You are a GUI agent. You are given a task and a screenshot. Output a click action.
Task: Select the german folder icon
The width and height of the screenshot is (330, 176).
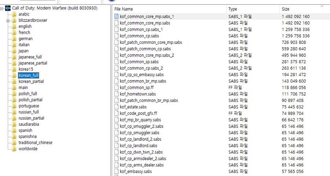(x=14, y=39)
